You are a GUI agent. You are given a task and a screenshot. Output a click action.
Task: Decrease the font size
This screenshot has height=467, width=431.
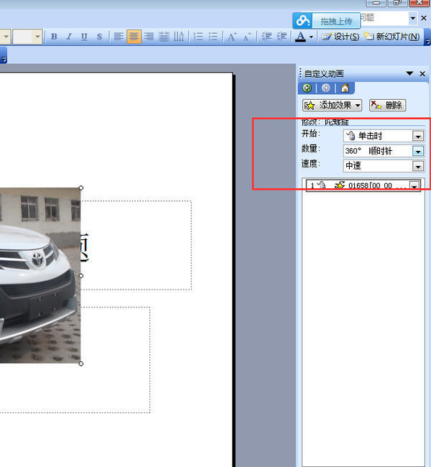click(x=247, y=37)
